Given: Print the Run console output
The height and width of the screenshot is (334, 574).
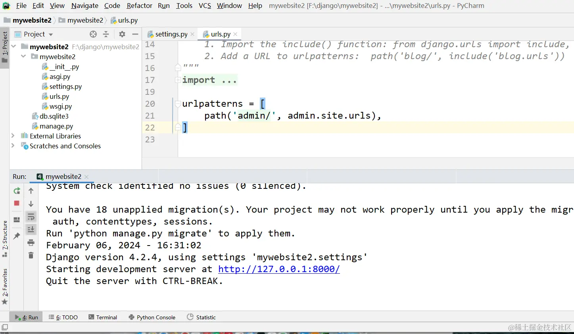Looking at the screenshot, I should (31, 242).
